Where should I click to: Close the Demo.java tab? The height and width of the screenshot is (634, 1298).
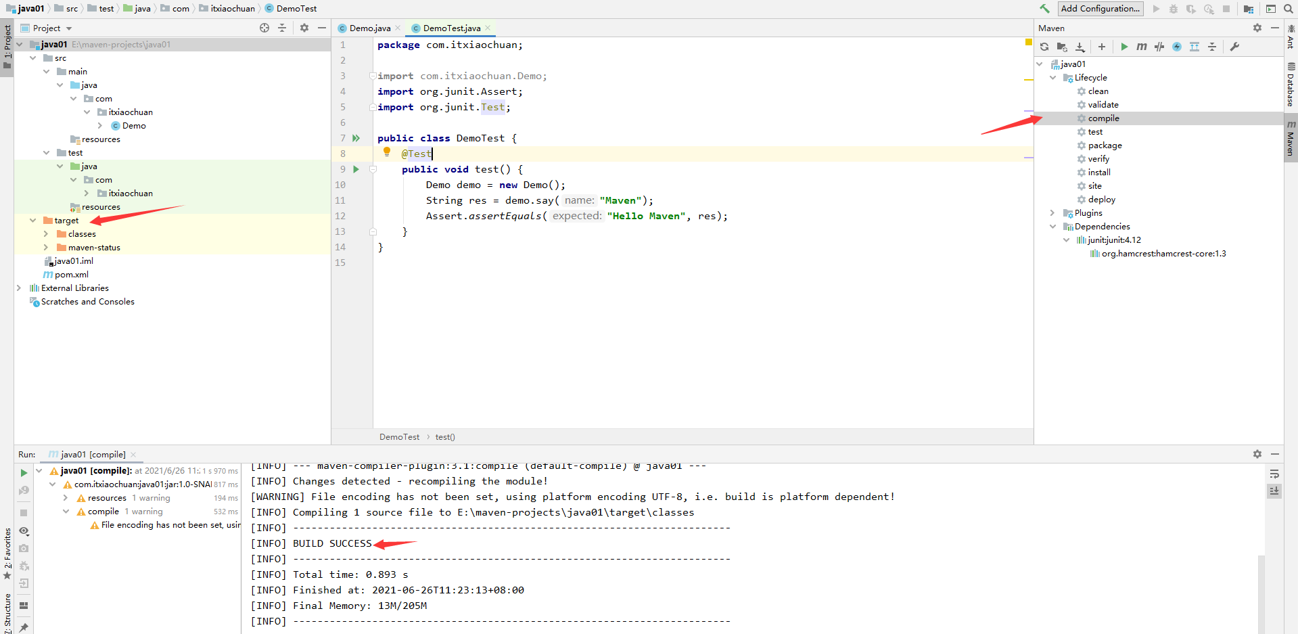(398, 28)
